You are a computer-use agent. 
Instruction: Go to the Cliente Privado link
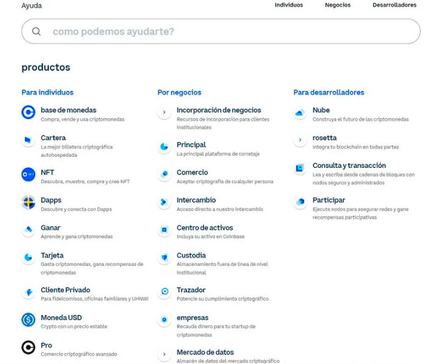pyautogui.click(x=65, y=290)
